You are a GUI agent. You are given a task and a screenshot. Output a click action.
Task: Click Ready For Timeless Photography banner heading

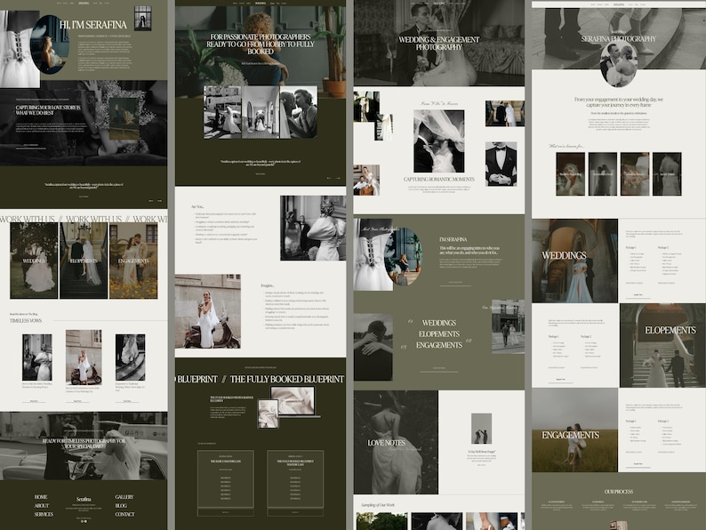(x=84, y=444)
